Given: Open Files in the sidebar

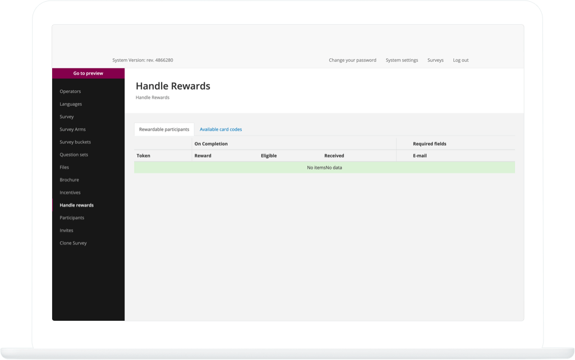Looking at the screenshot, I should tap(64, 167).
